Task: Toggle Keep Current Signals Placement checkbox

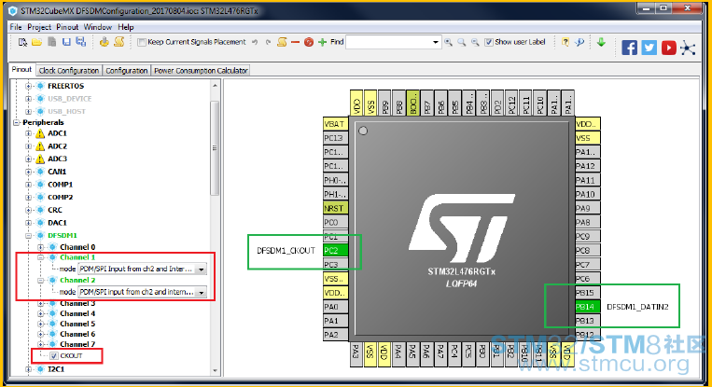Action: click(142, 42)
